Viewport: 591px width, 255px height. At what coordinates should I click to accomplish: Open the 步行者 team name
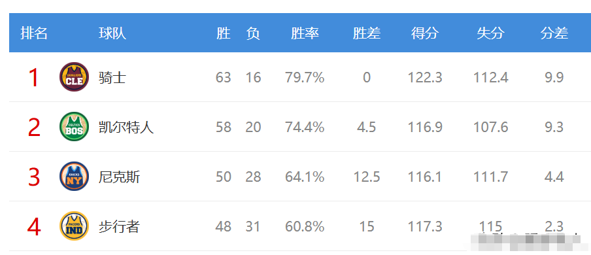(120, 227)
